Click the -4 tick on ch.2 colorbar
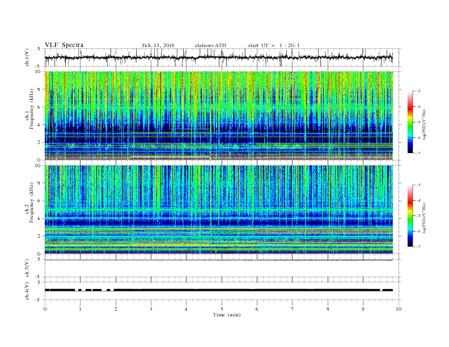The height and width of the screenshot is (347, 449). pyautogui.click(x=418, y=200)
